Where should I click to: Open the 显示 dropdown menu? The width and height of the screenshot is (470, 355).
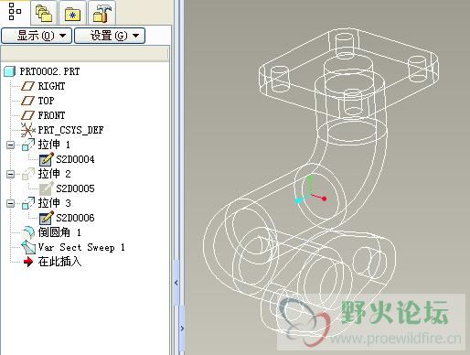pyautogui.click(x=37, y=36)
